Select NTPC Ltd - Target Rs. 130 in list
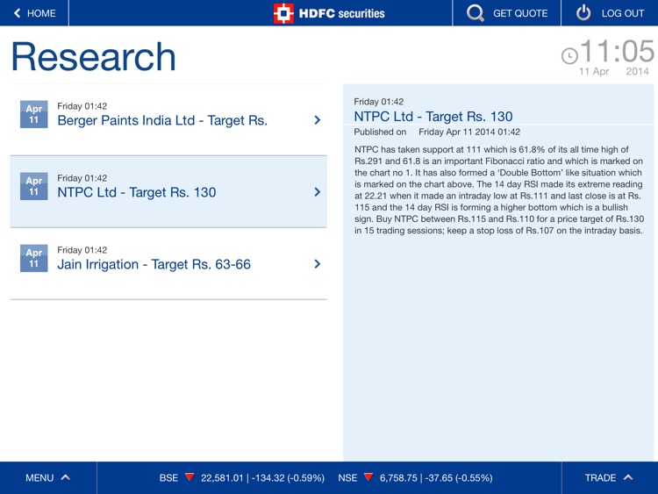Screen dimensions: 658x494 point(168,192)
